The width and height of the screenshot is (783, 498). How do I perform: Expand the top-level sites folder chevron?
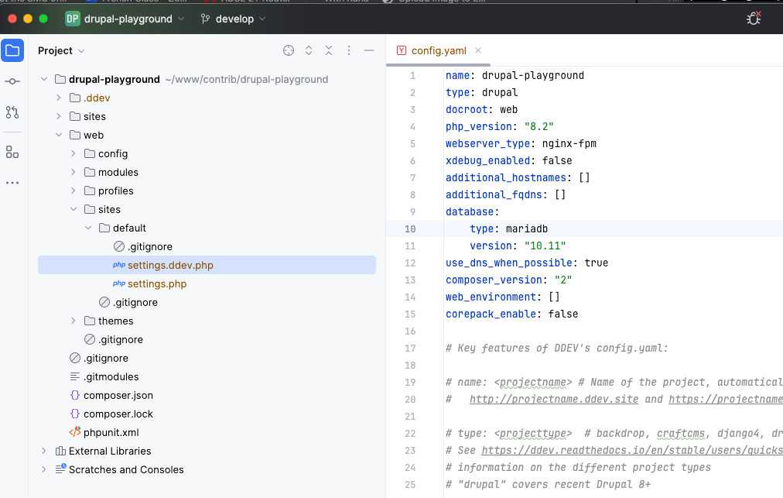coord(59,116)
